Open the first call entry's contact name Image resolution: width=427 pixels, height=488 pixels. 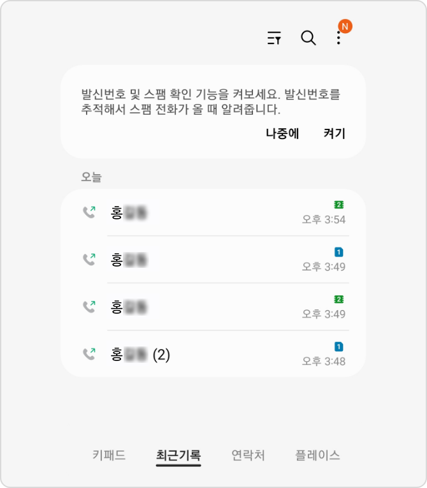tap(129, 213)
